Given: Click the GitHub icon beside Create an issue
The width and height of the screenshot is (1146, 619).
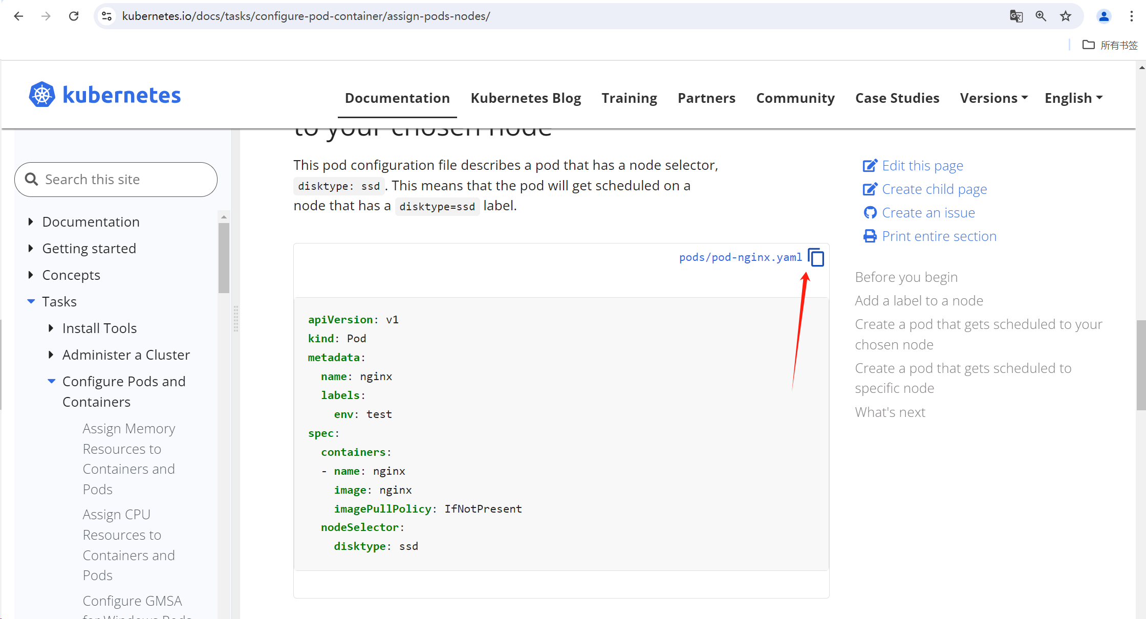Looking at the screenshot, I should tap(870, 212).
